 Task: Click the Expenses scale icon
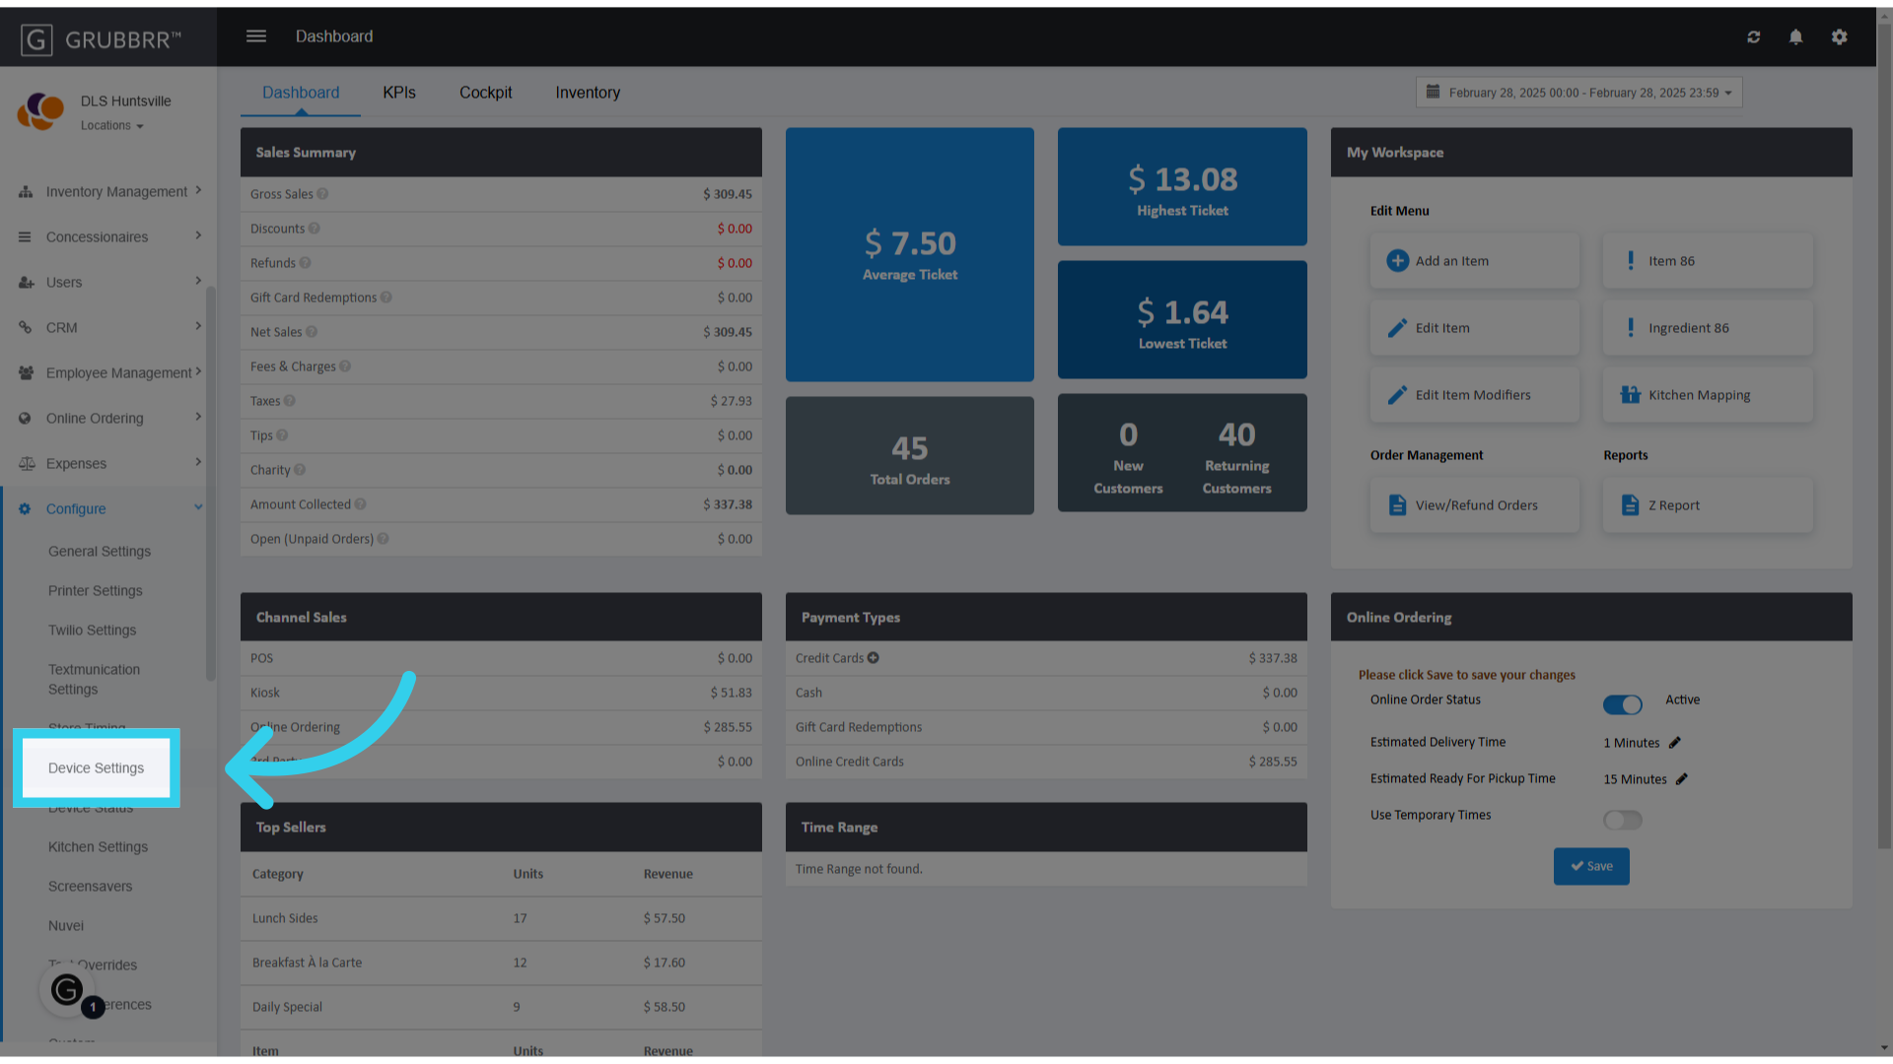[27, 464]
